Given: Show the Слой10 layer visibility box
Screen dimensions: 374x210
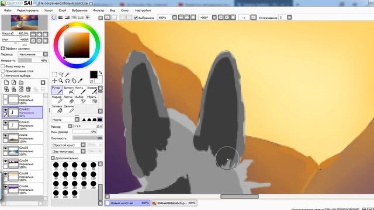Looking at the screenshot, I should [5, 97].
